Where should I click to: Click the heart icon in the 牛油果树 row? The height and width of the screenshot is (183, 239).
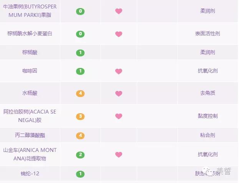pos(119,11)
